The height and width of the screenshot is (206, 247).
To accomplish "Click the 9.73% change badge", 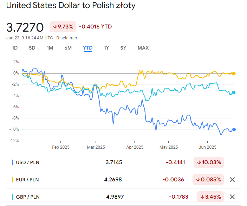I will tap(64, 27).
